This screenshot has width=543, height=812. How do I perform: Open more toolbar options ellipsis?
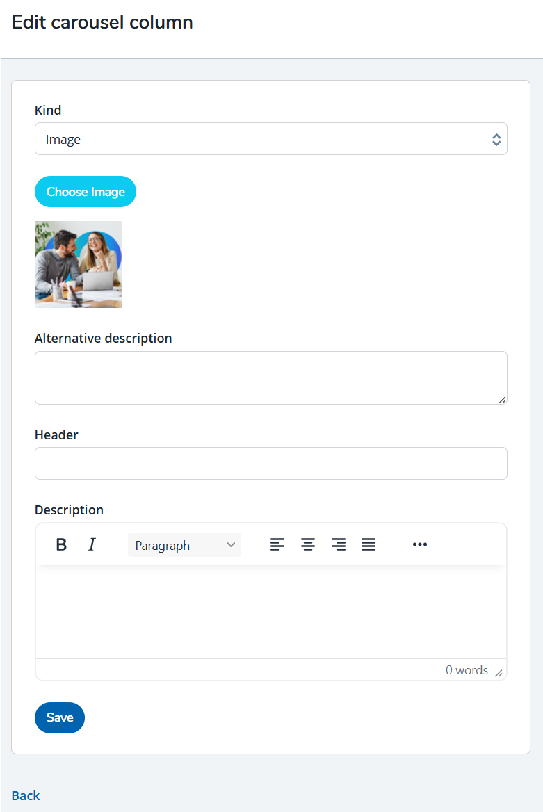pyautogui.click(x=420, y=544)
